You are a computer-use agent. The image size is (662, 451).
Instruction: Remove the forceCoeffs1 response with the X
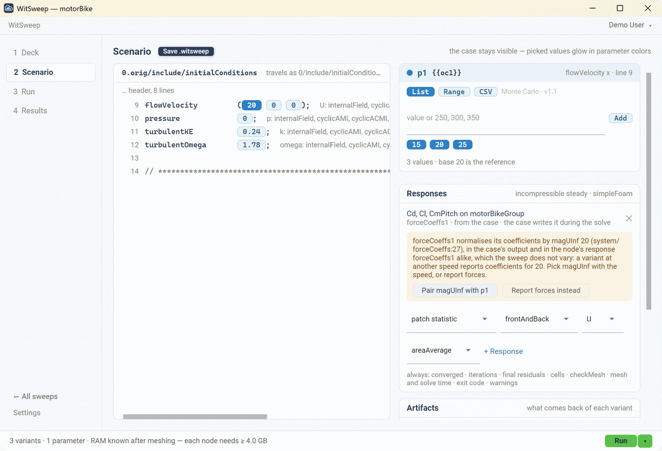click(x=629, y=218)
